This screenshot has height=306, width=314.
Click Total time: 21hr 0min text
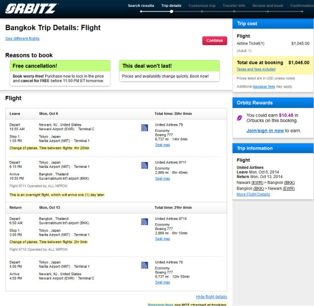(x=173, y=208)
